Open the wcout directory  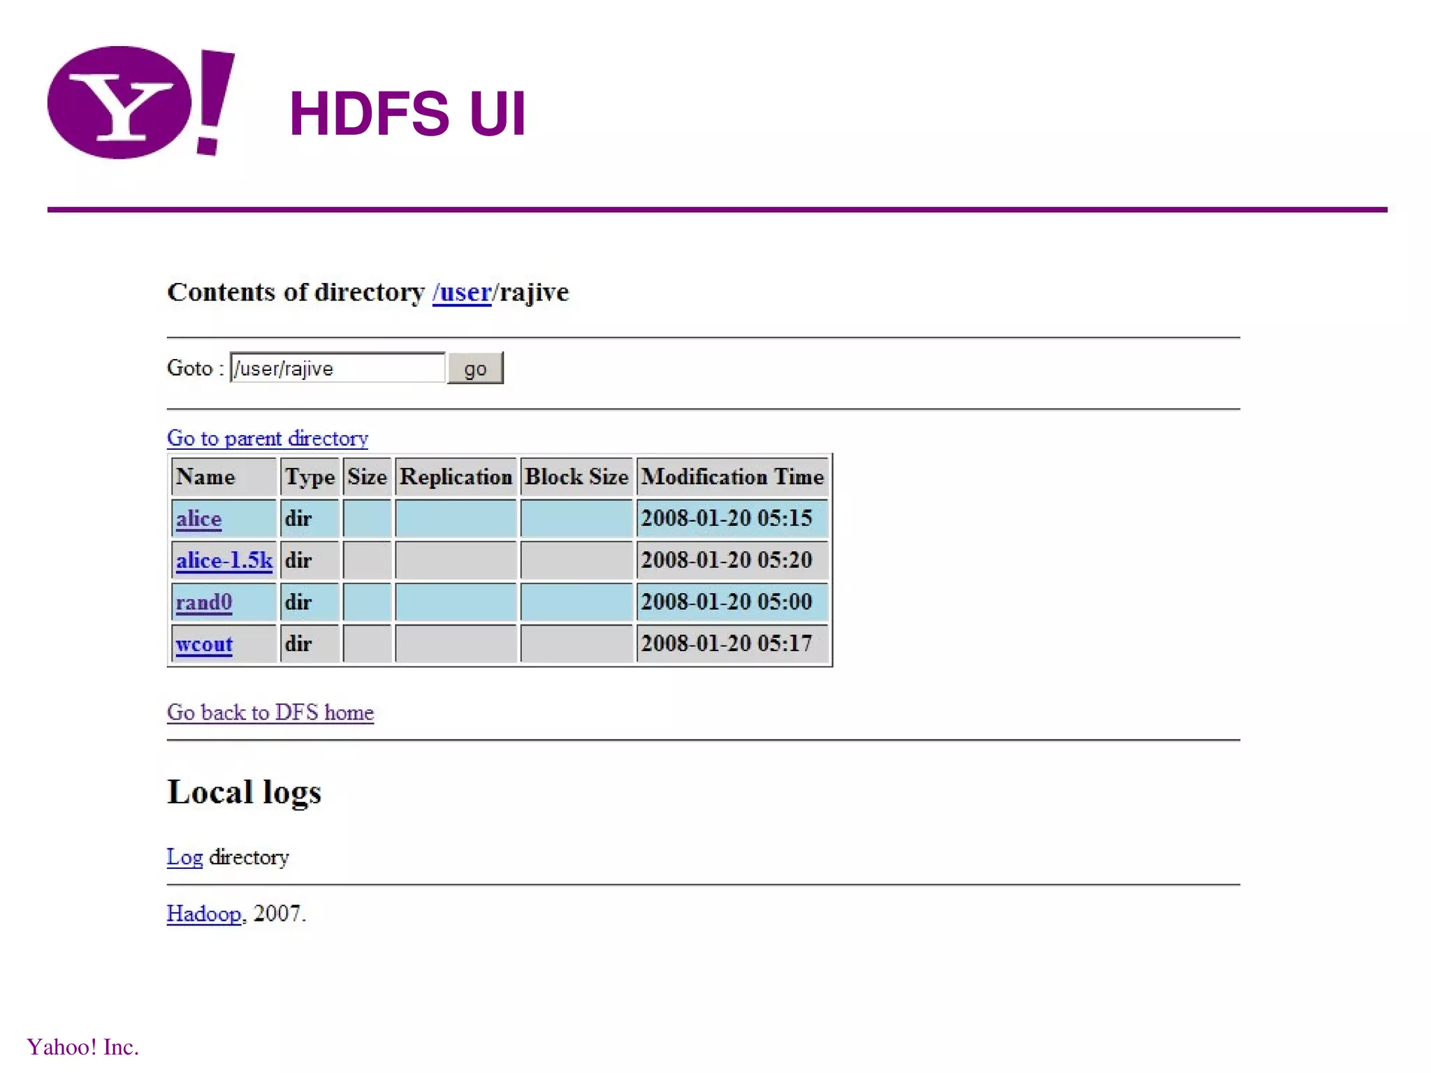coord(204,643)
